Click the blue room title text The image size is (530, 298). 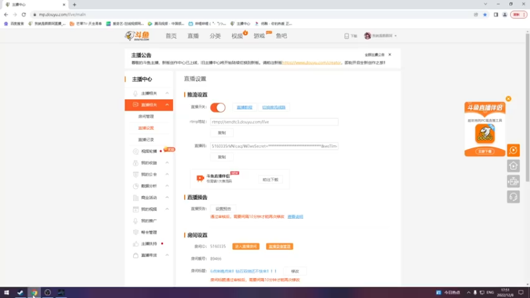point(243,271)
